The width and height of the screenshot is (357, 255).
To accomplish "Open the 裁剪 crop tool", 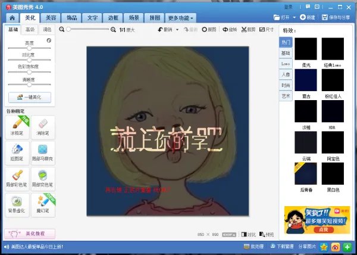I will pos(248,30).
